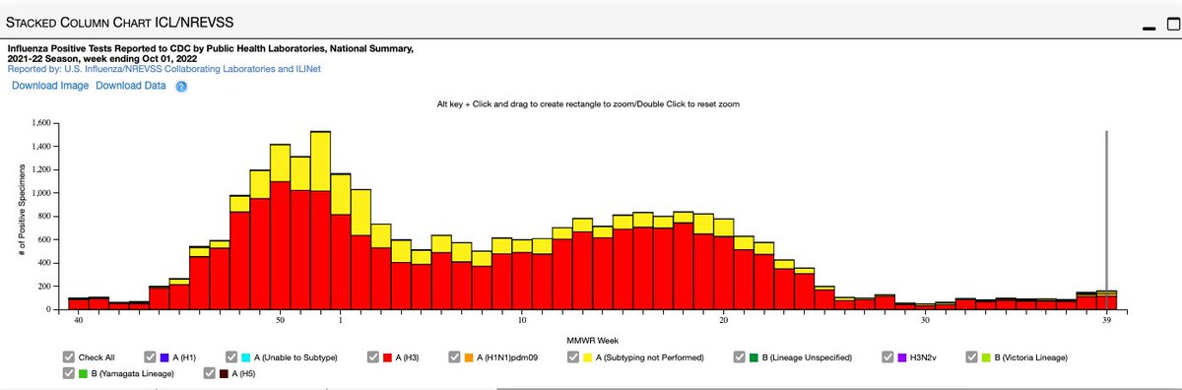Click the 'Stacked Column Chart ICL/NREVSS' header title
This screenshot has height=390, width=1182.
[x=120, y=22]
